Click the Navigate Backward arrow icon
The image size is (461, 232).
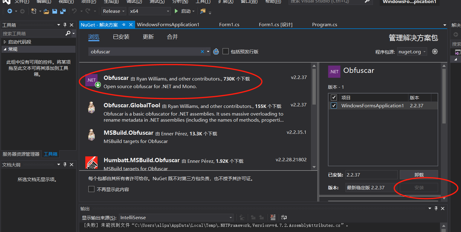(x=10, y=11)
